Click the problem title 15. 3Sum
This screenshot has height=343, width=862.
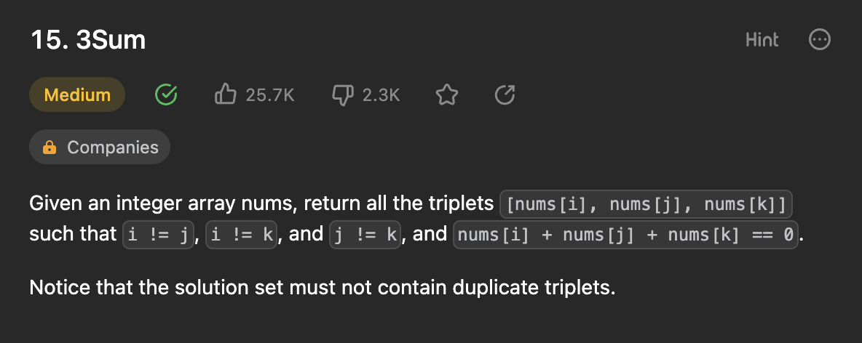[x=88, y=40]
